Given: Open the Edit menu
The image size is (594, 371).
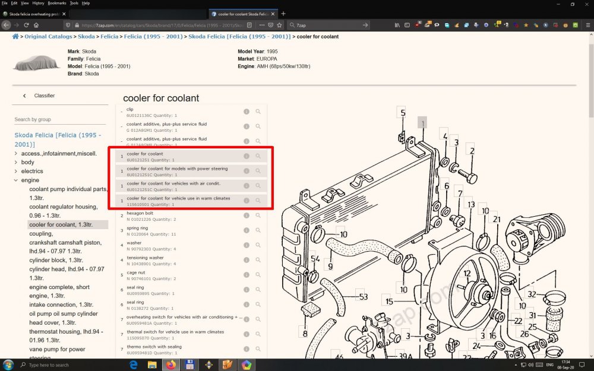Looking at the screenshot, I should tap(14, 3).
